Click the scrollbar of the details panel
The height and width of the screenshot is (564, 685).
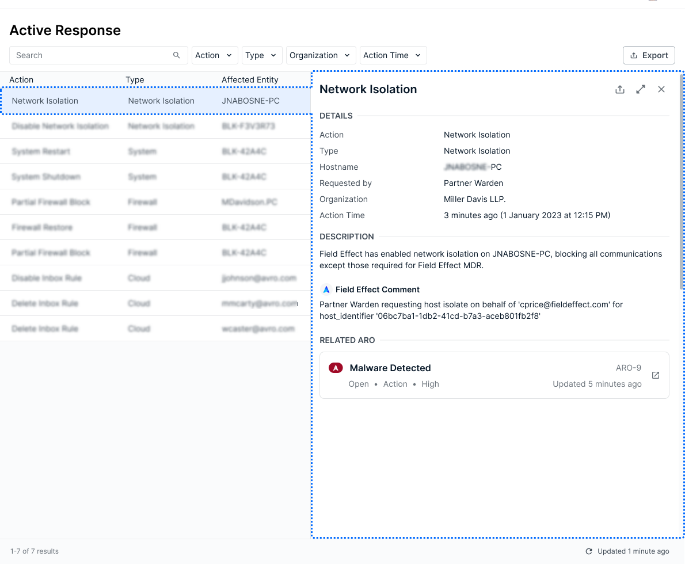tap(682, 181)
